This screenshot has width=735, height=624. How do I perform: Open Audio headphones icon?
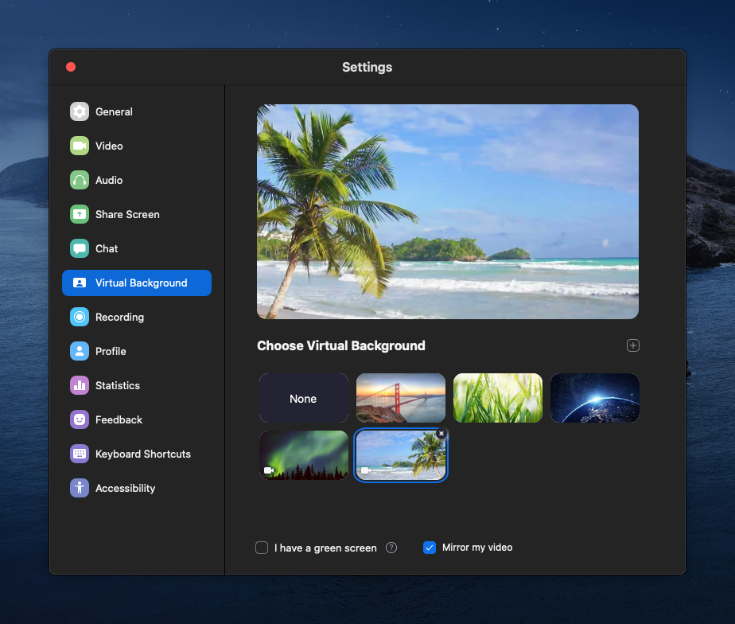point(80,180)
